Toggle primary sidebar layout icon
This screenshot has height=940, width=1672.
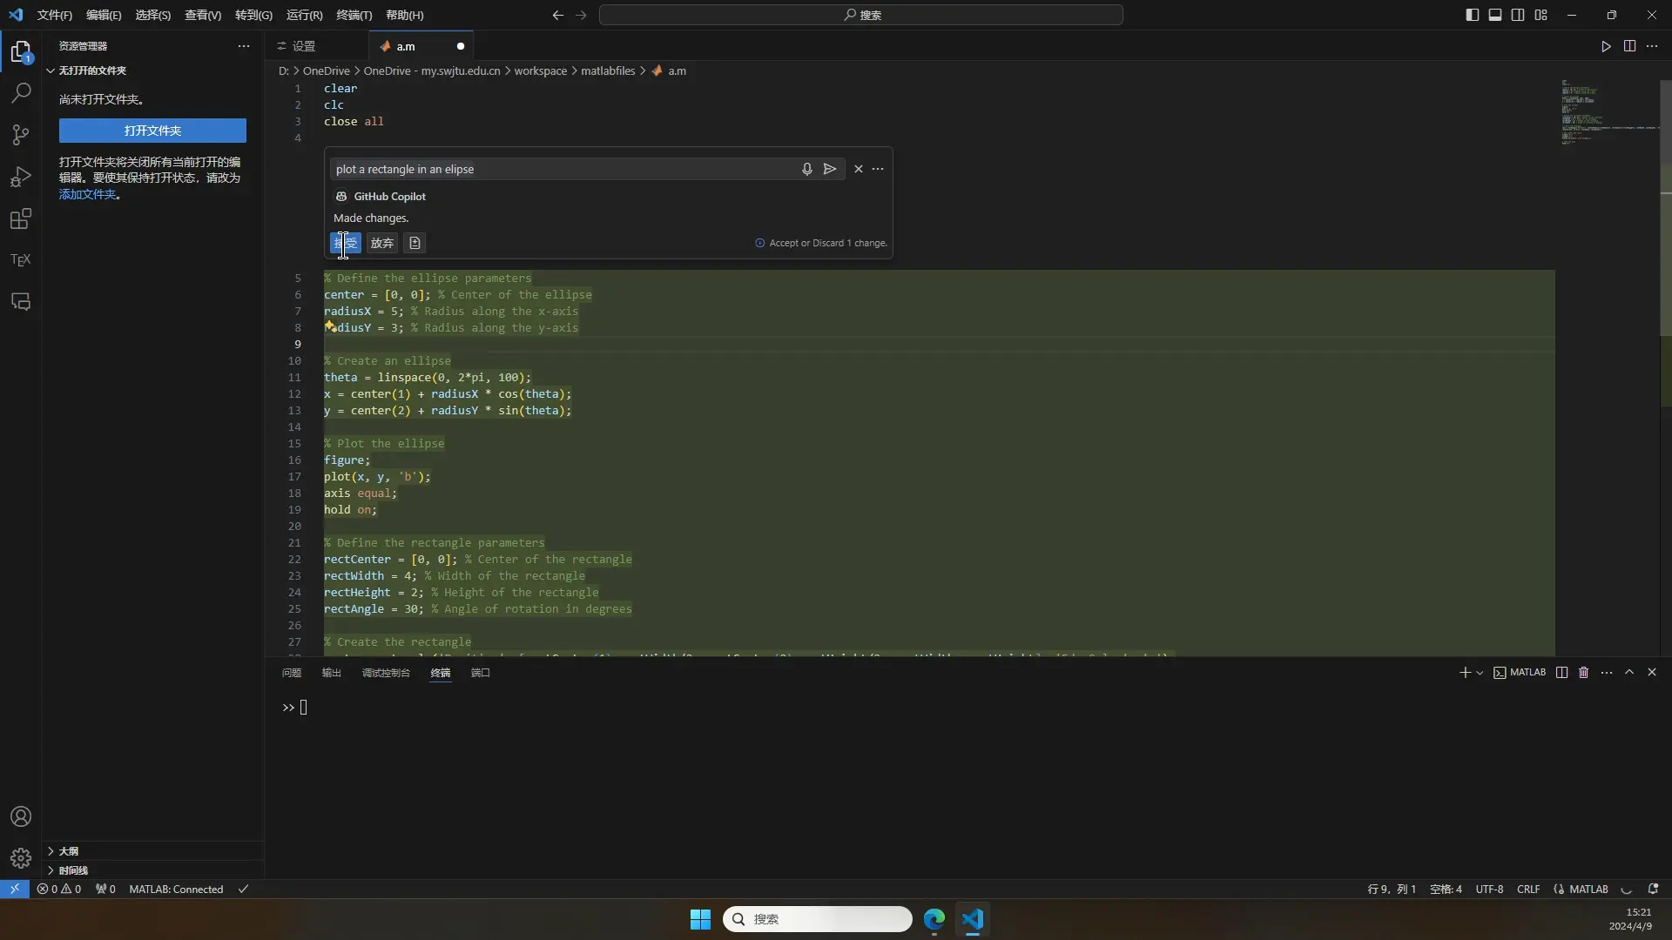1472,15
